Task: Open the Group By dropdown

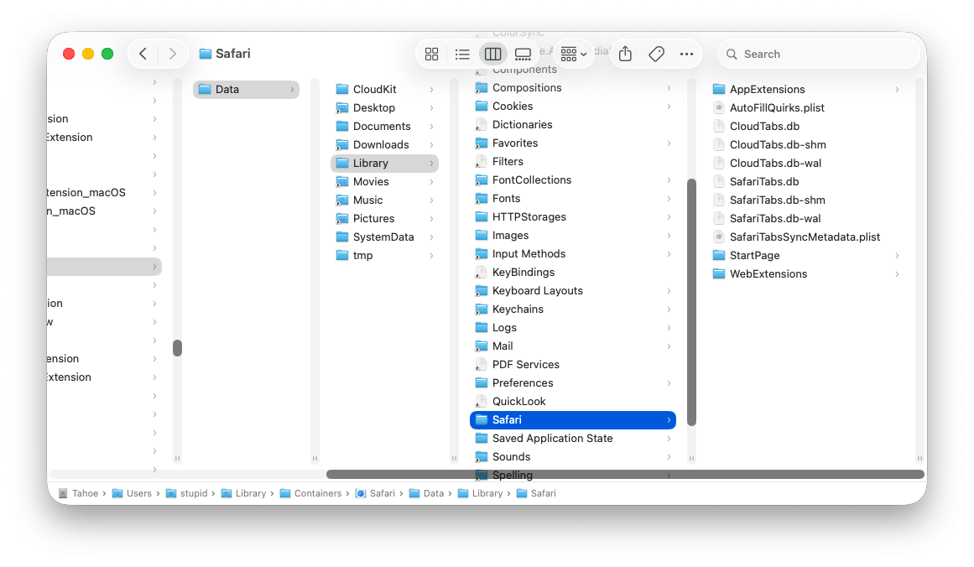Action: click(x=569, y=54)
